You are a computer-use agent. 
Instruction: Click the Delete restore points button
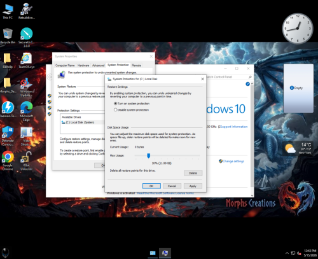(x=193, y=173)
